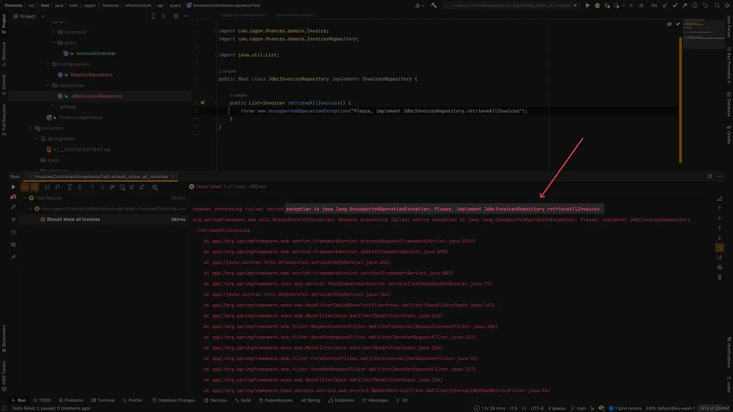Build project hammer icon
Viewport: 733px width, 412px height.
tap(434, 5)
